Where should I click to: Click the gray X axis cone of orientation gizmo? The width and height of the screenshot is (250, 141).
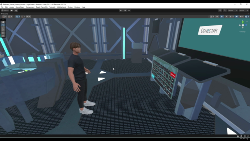coord(240,25)
